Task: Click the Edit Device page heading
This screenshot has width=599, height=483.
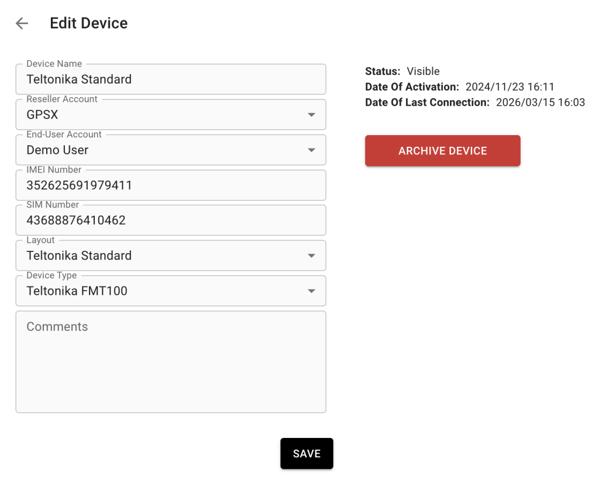Action: [89, 23]
